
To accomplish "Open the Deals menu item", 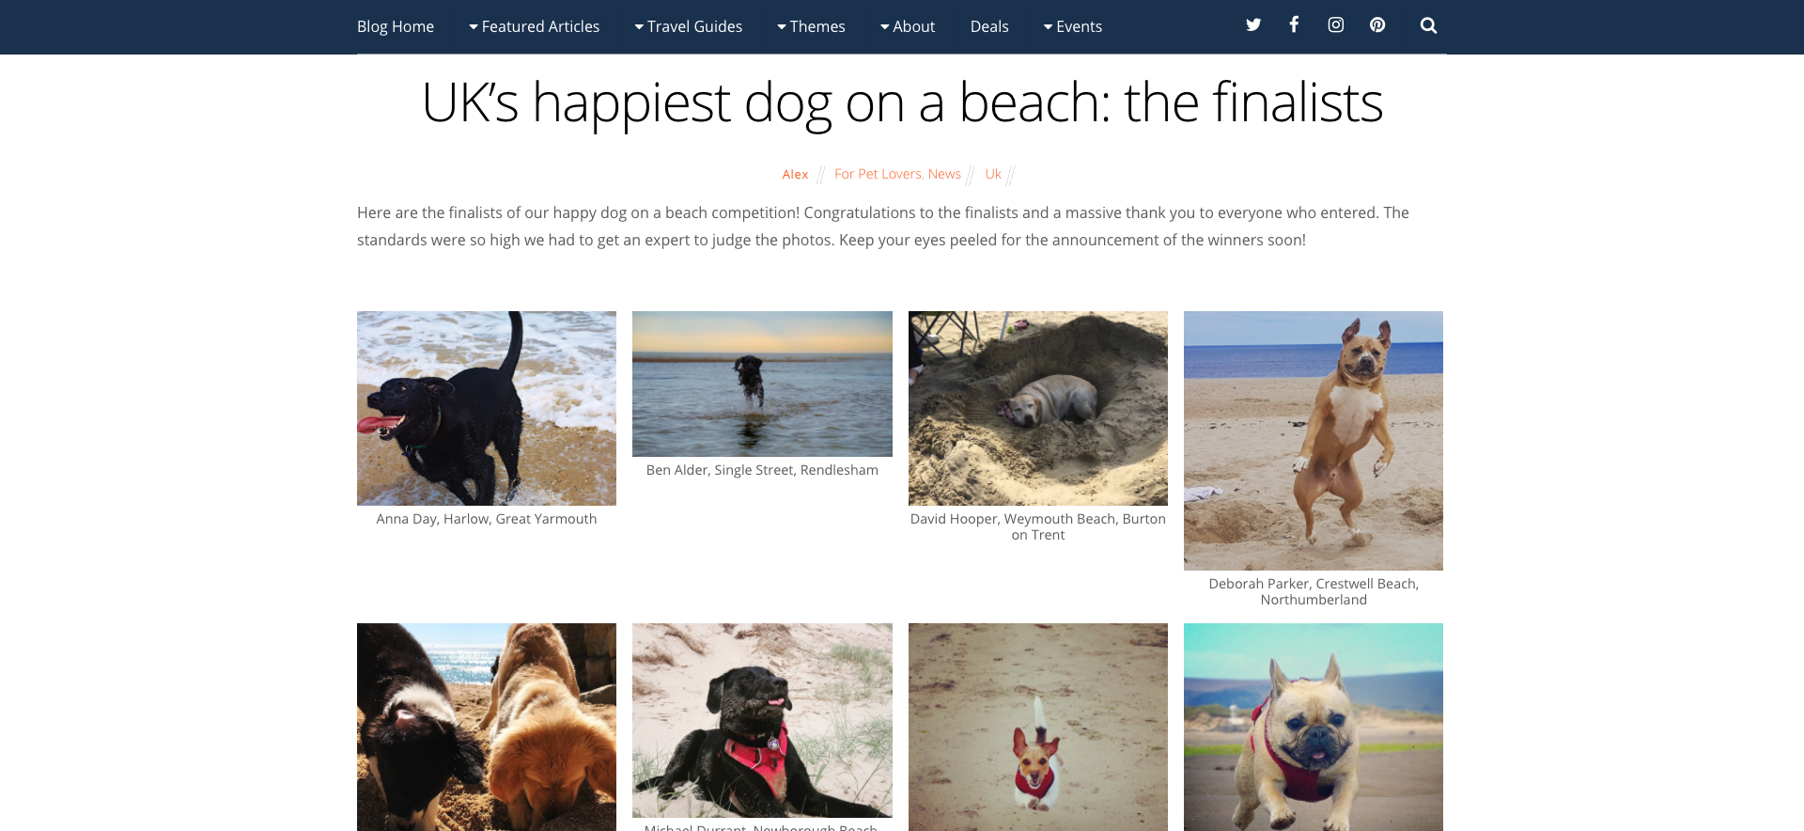I will coord(989,26).
